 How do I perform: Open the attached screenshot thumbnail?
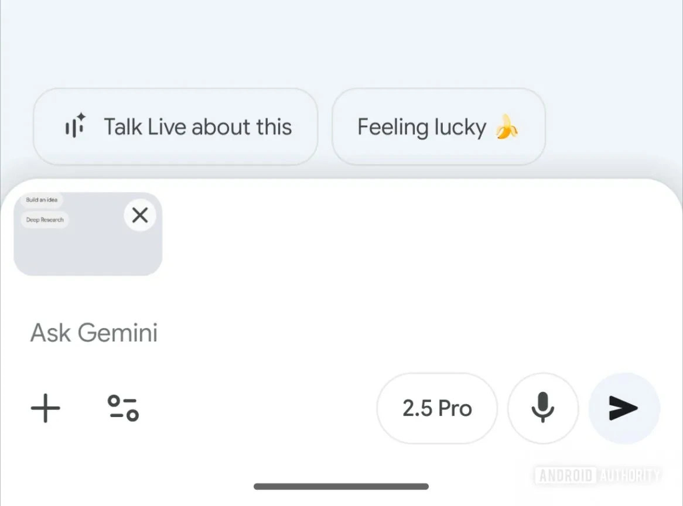pyautogui.click(x=76, y=252)
